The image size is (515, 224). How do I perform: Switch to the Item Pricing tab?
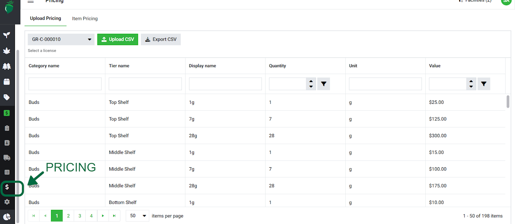85,18
